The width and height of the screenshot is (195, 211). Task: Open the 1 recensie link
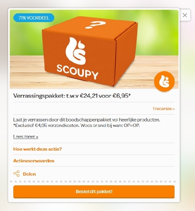pos(163,109)
